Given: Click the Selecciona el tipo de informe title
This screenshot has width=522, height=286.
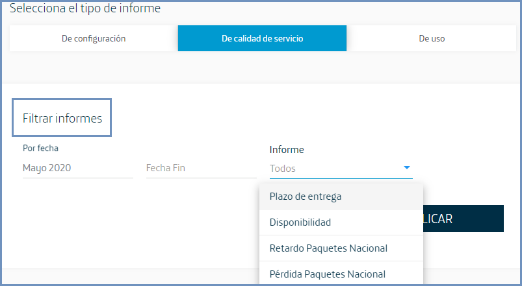Looking at the screenshot, I should (x=85, y=8).
